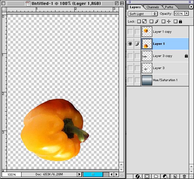This screenshot has height=179, width=194.
Task: Delete layer with trash icon
Action: tap(184, 176)
